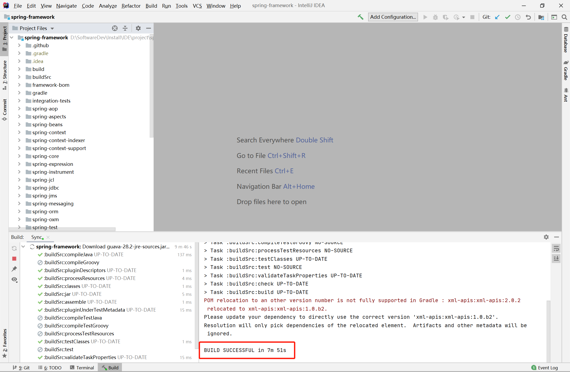Viewport: 570px width, 372px height.
Task: Toggle scroll to end of build output
Action: (x=556, y=259)
